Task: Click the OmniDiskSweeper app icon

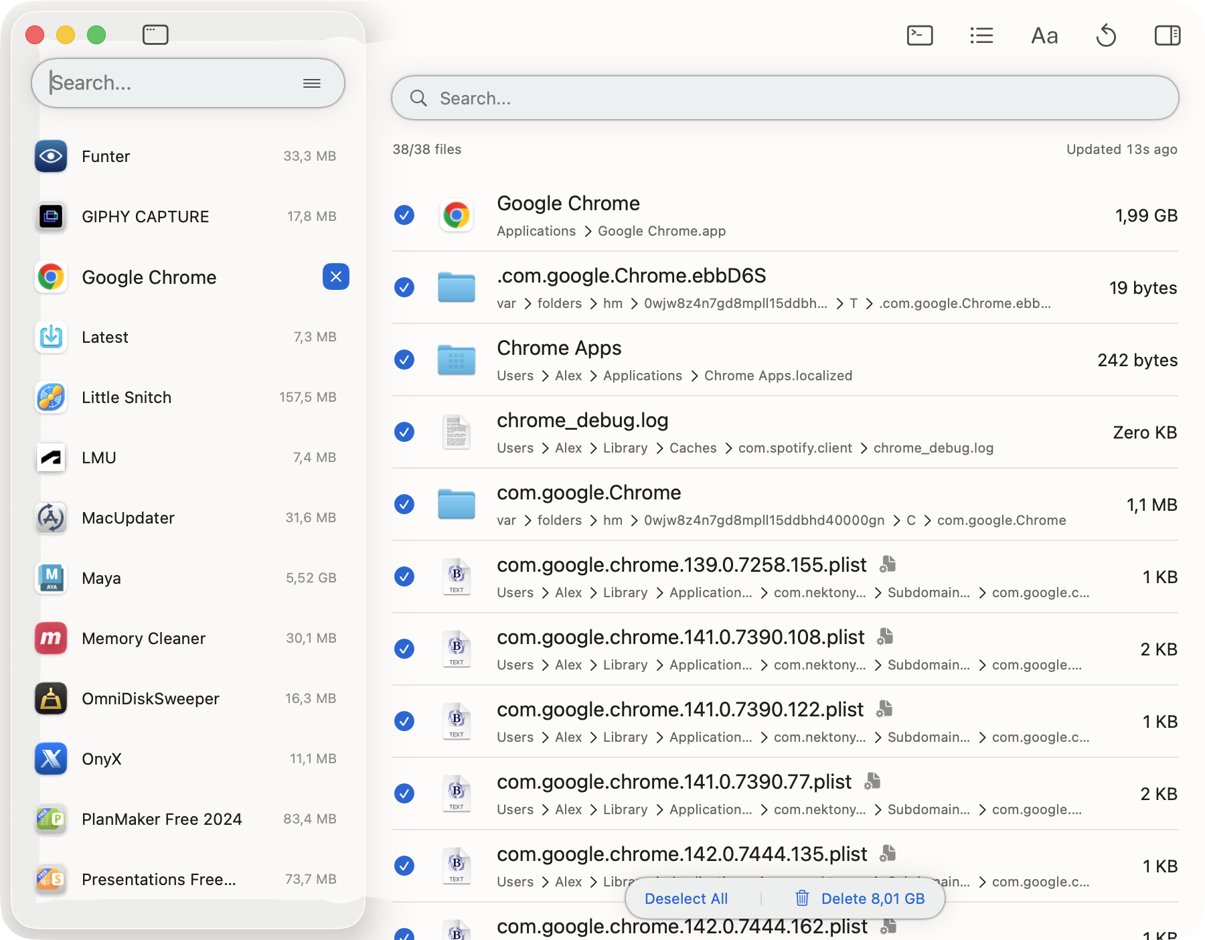Action: (x=51, y=698)
